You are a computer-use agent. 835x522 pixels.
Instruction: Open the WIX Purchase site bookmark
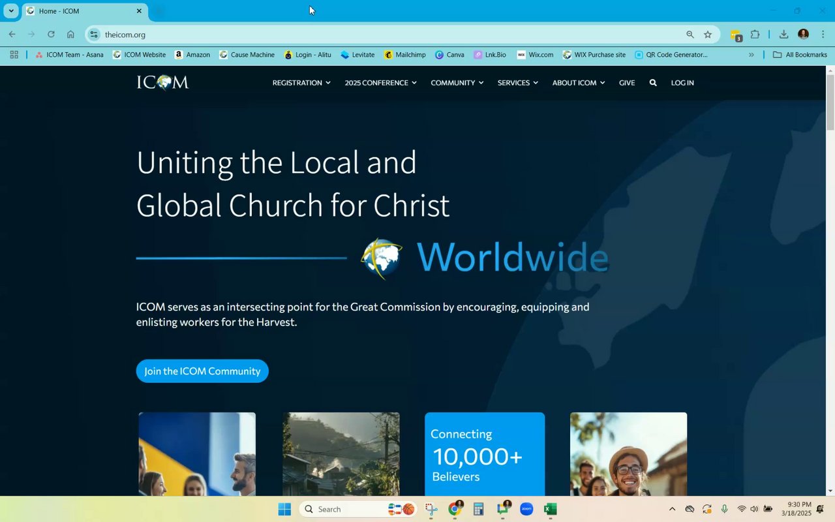594,55
